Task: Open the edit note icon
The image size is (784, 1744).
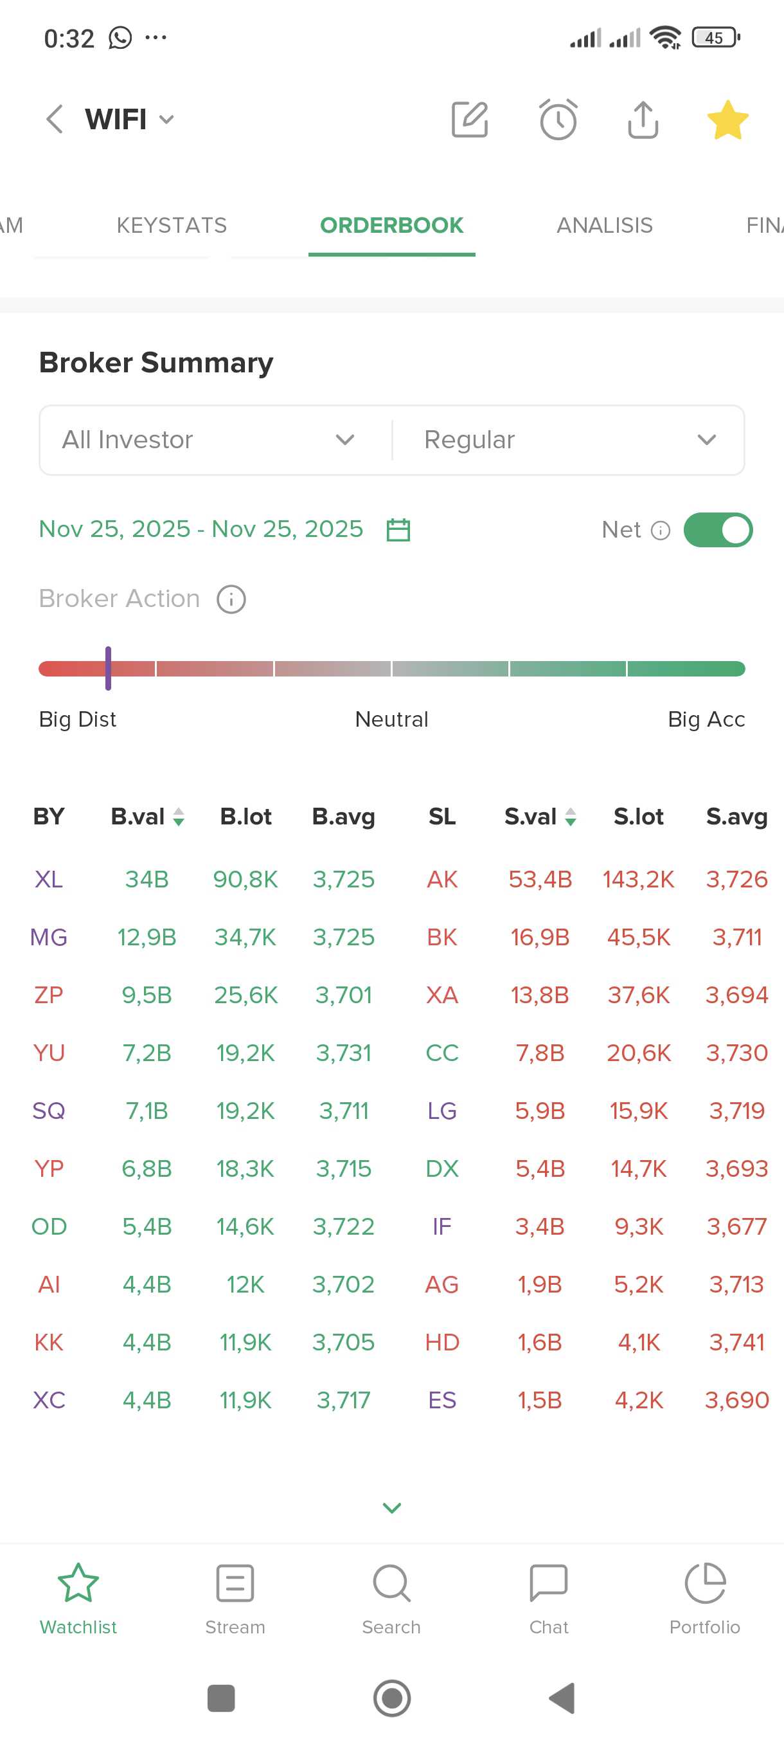Action: 470,120
